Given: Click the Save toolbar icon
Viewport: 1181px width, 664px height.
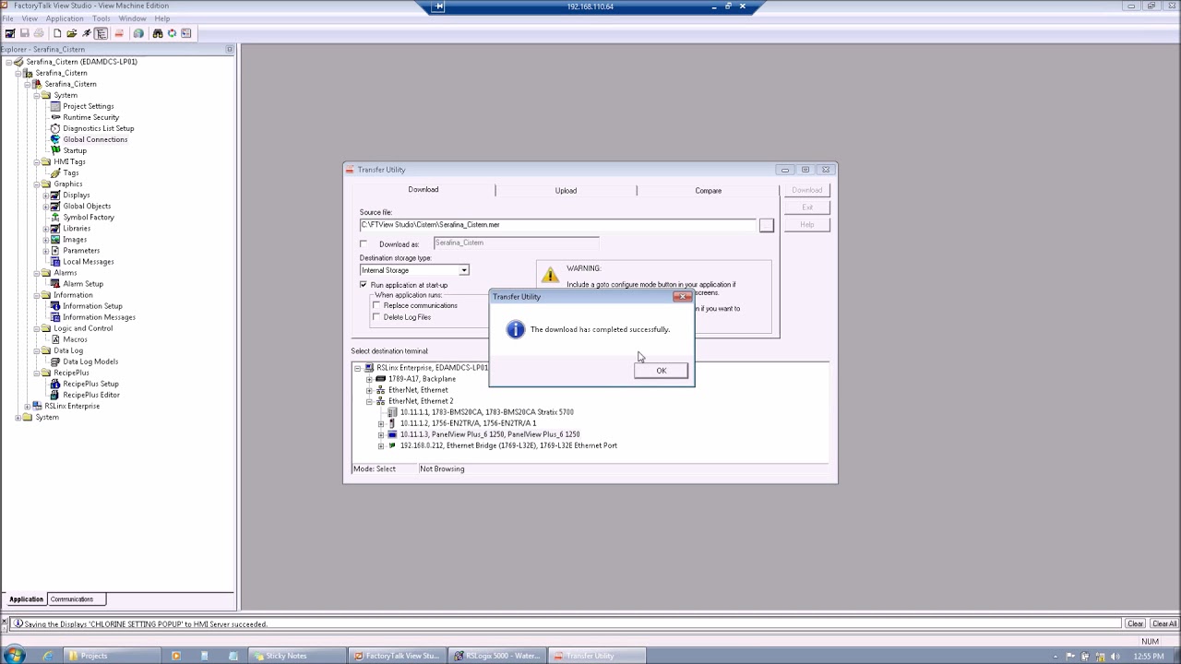Looking at the screenshot, I should coord(25,33).
